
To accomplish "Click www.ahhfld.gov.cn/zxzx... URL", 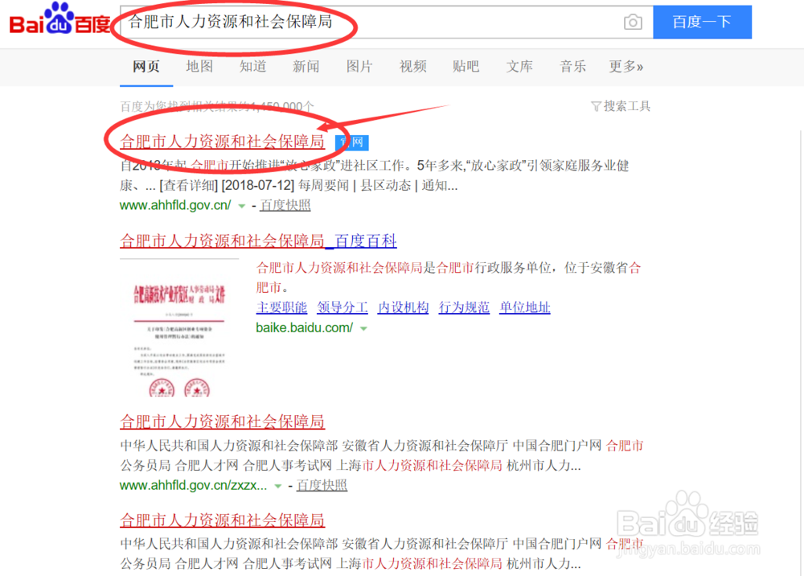I will 193,485.
